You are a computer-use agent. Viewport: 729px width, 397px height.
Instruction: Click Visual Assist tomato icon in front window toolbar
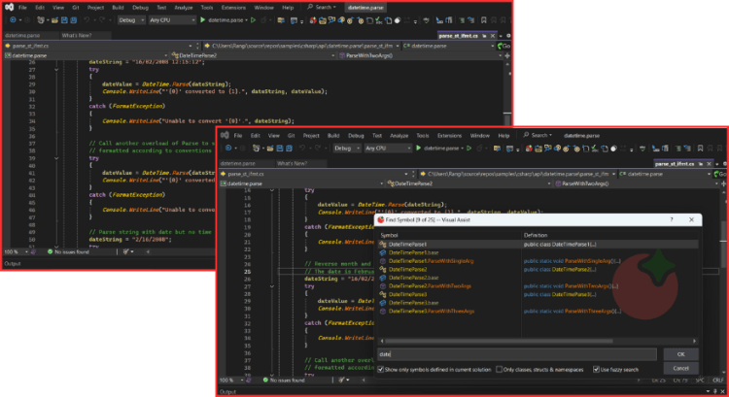pyautogui.click(x=529, y=149)
